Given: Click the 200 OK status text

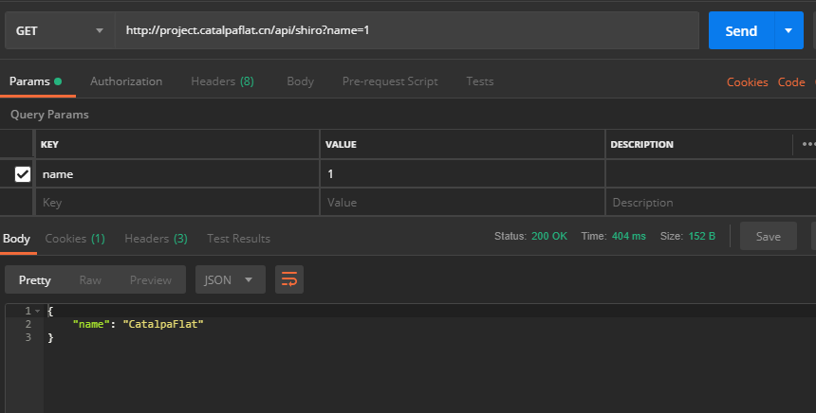Looking at the screenshot, I should [549, 236].
